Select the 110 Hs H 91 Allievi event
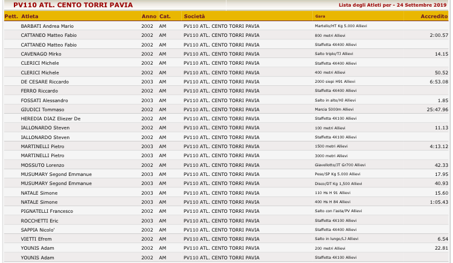Viewport: 453px width, 263px height. pyautogui.click(x=332, y=193)
